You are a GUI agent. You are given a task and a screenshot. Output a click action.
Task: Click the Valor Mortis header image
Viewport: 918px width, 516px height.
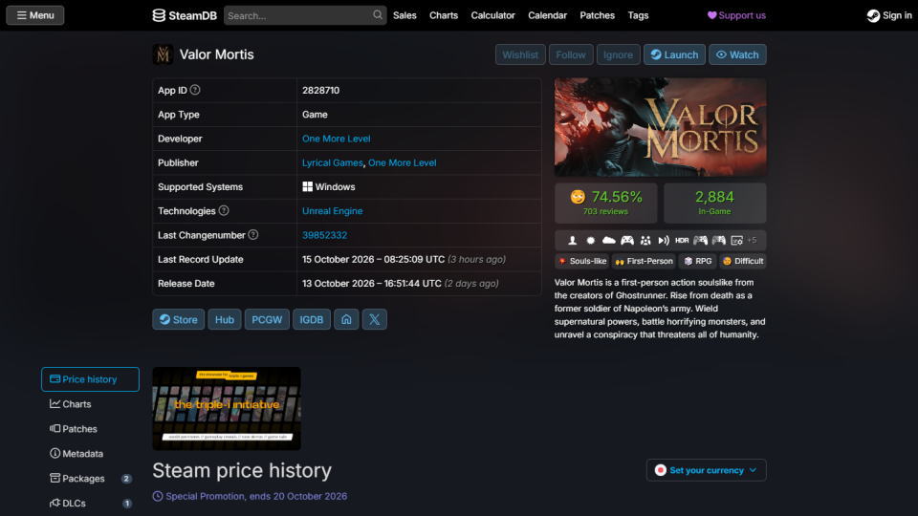point(661,127)
